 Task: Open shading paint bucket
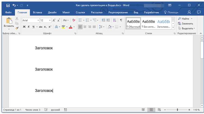110,27
